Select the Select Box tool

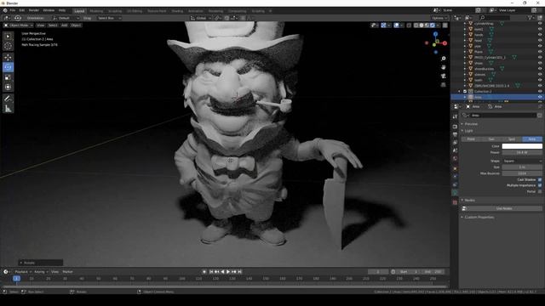(8, 36)
